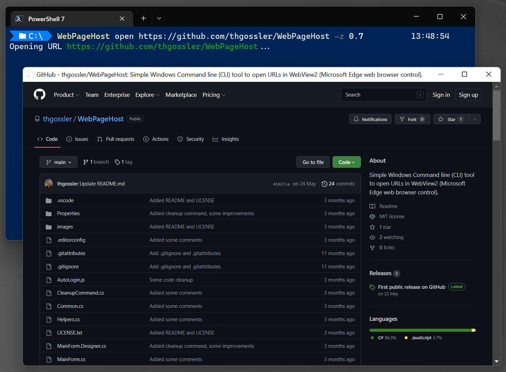Go to Marketplace in header
This screenshot has width=506, height=372.
click(181, 95)
